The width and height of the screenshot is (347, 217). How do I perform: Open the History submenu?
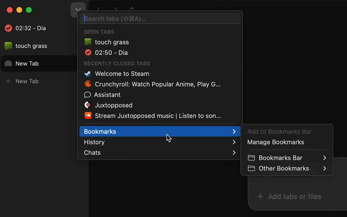click(x=160, y=142)
